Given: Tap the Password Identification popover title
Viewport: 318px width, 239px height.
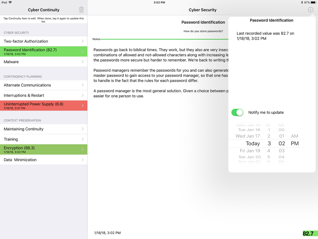Looking at the screenshot, I should (x=271, y=20).
